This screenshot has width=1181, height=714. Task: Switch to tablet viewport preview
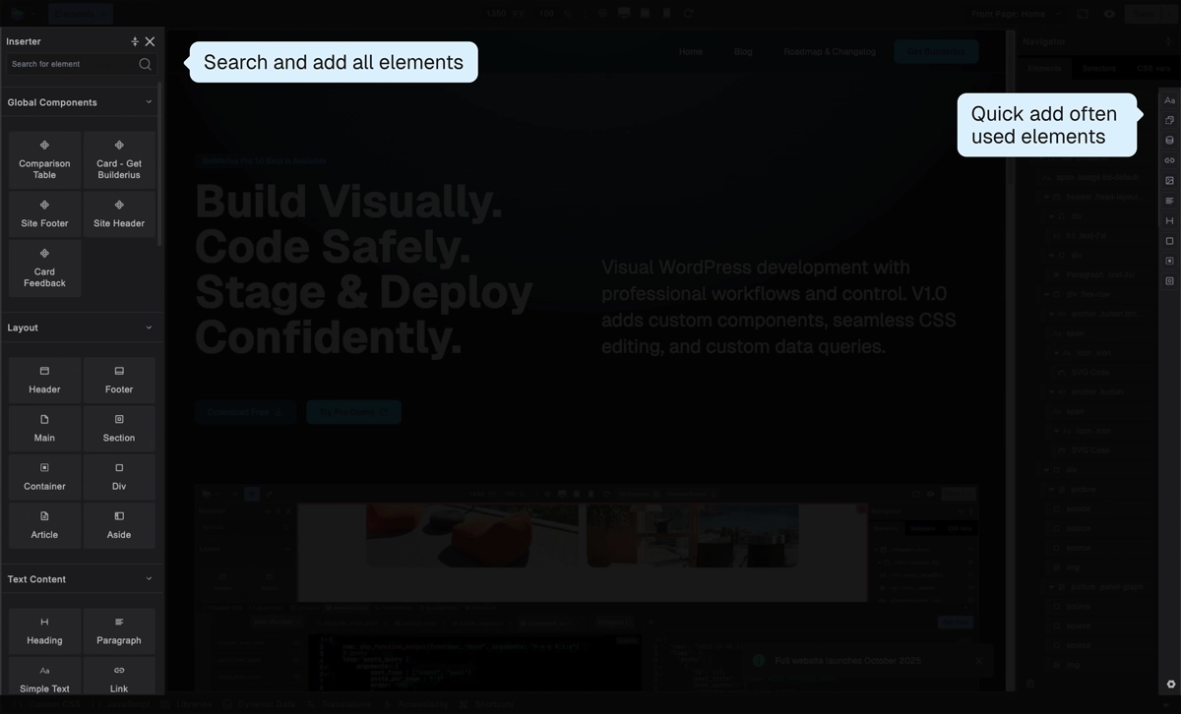[x=645, y=13]
